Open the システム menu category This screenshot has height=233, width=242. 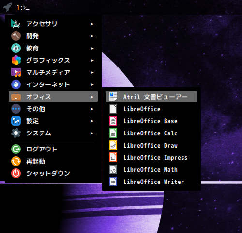click(x=53, y=133)
